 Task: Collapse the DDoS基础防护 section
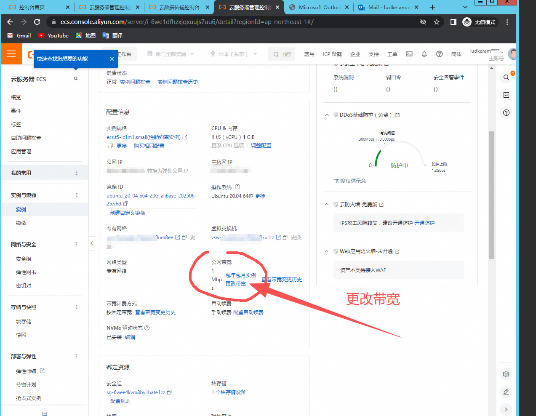(327, 115)
